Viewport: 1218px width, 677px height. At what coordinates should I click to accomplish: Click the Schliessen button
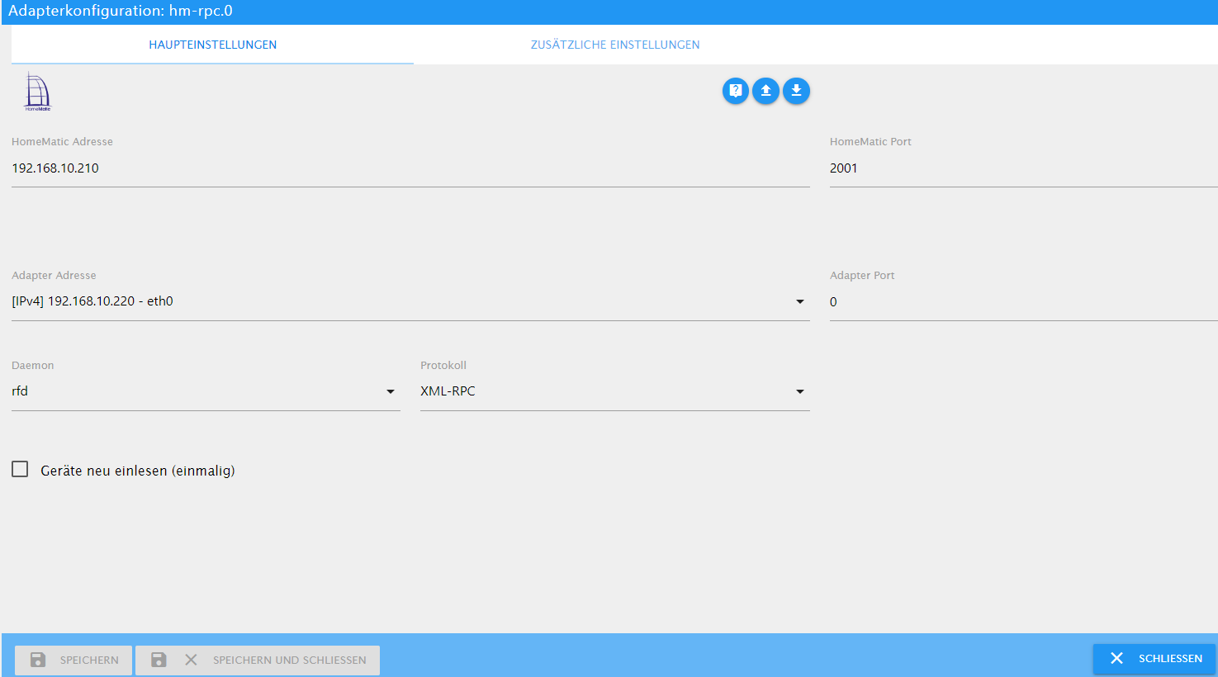tap(1154, 658)
